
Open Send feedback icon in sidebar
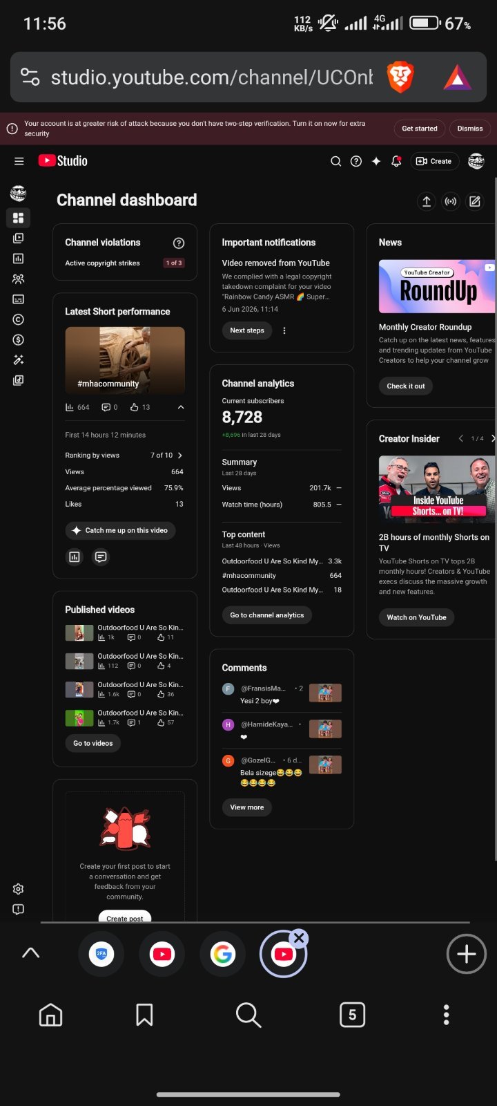click(19, 909)
